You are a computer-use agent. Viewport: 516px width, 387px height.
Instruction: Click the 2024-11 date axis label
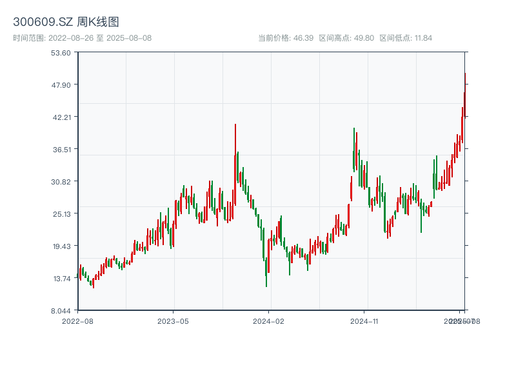pyautogui.click(x=364, y=321)
